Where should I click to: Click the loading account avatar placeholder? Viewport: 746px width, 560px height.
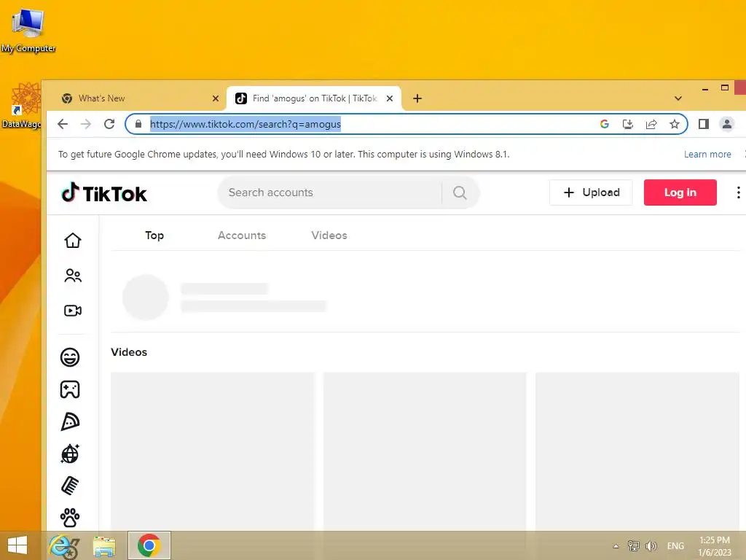[x=146, y=297]
